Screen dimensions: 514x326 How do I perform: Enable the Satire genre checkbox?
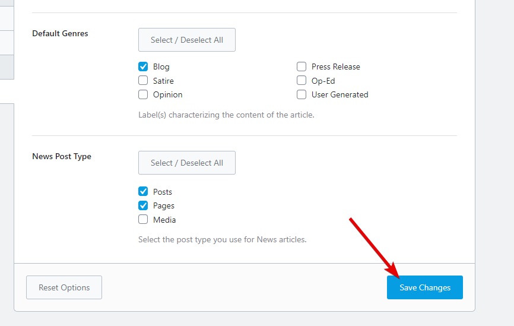143,81
